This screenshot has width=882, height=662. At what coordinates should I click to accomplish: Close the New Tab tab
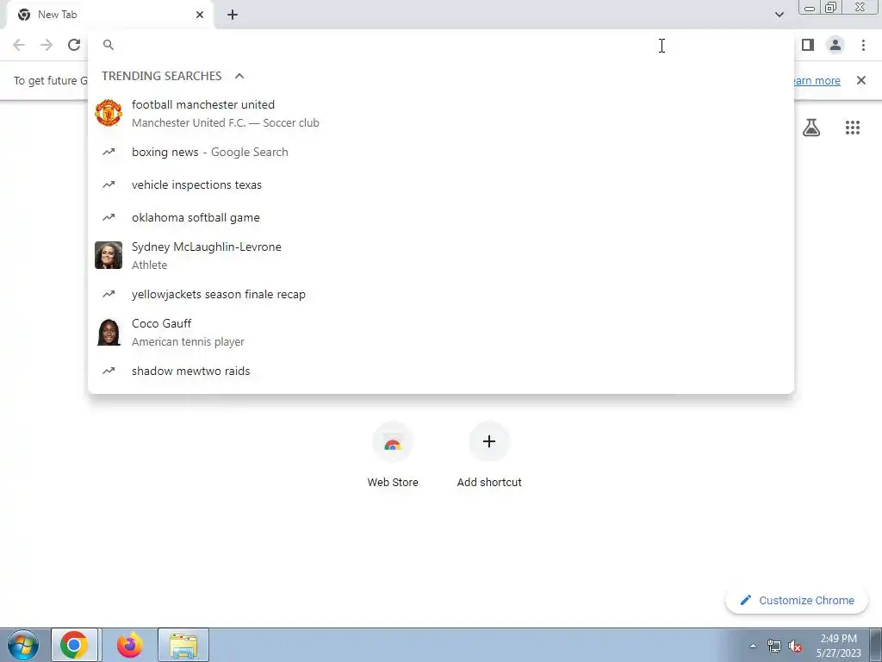(x=200, y=15)
